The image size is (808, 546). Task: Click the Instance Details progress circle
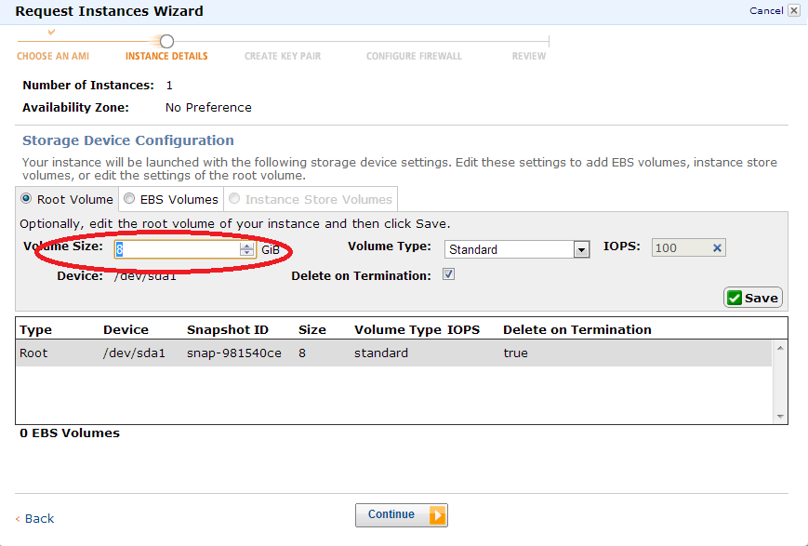click(x=166, y=41)
